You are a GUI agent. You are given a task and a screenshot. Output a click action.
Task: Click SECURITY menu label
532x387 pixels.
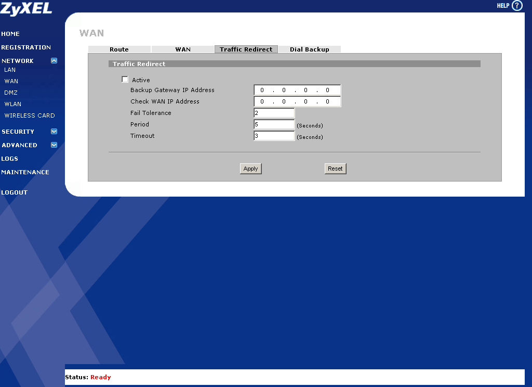(x=18, y=132)
